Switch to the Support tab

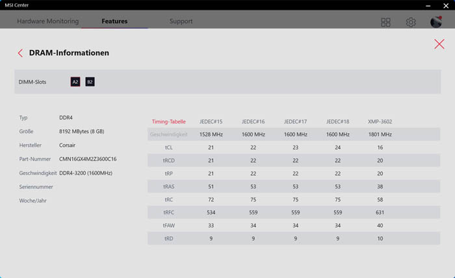pos(181,21)
